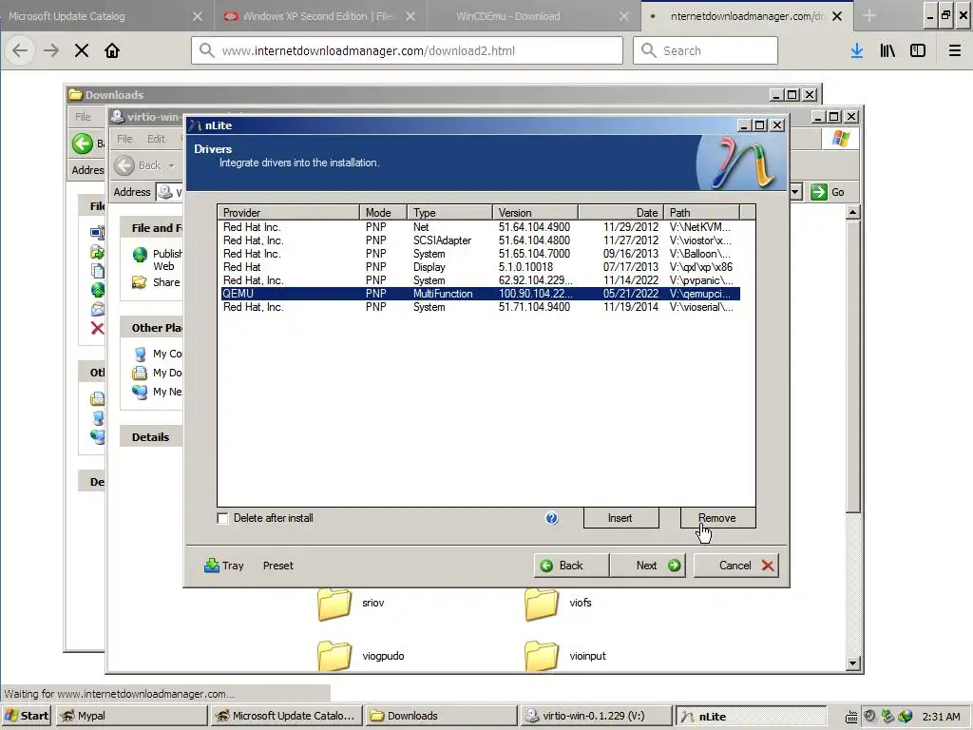This screenshot has height=730, width=973.
Task: Open the vioinput folder icon
Action: coord(542,656)
